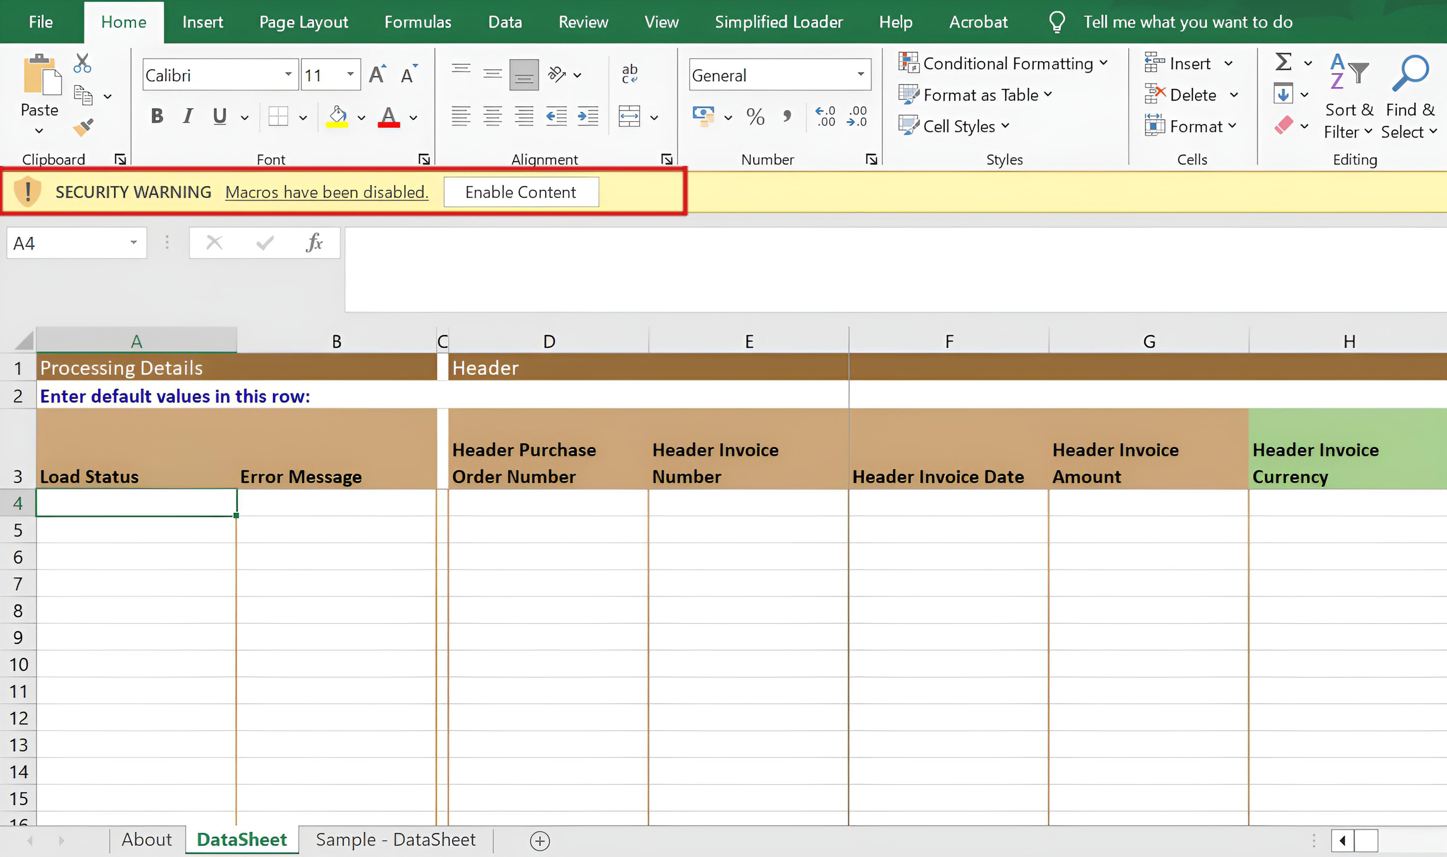
Task: Open the Calibri font name dropdown
Action: [x=288, y=75]
